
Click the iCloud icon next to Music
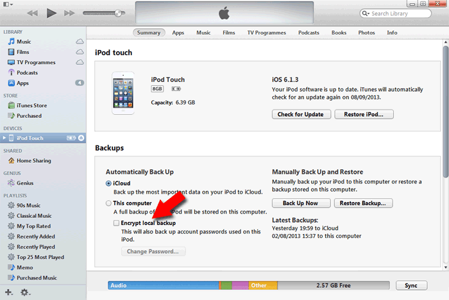point(80,42)
